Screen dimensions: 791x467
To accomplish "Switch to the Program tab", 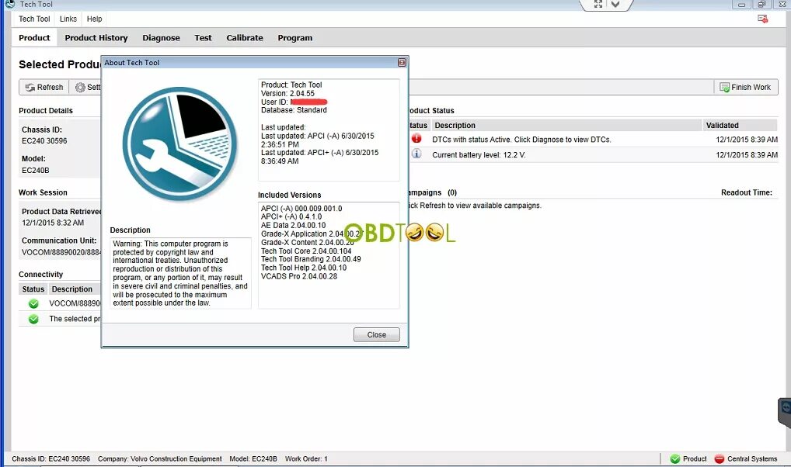I will point(295,38).
